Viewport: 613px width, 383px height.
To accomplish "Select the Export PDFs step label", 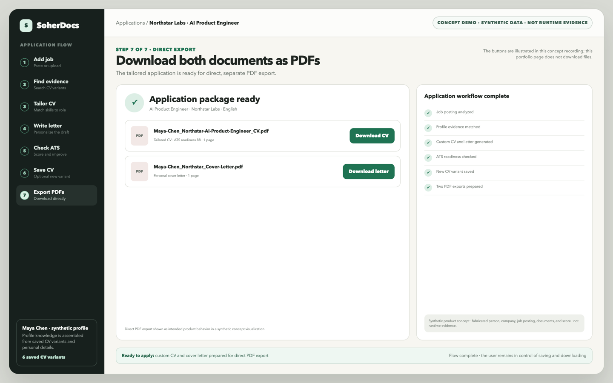I will click(x=49, y=192).
